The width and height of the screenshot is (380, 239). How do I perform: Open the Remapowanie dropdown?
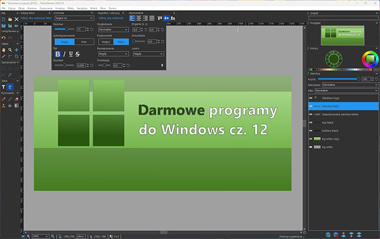113,54
